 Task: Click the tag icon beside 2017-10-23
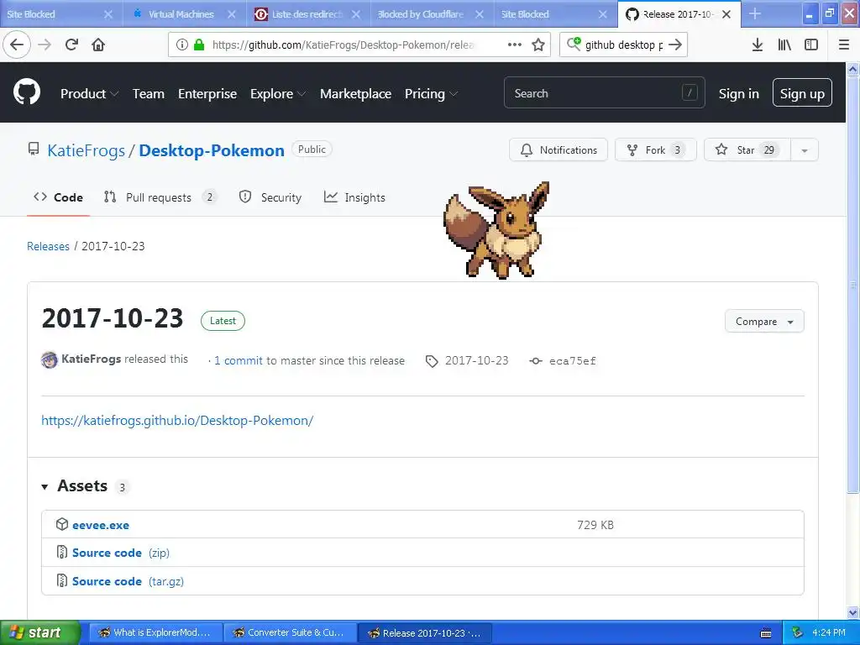click(432, 361)
